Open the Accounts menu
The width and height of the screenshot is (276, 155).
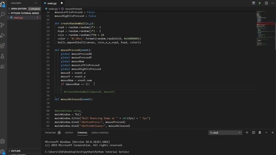(3, 141)
